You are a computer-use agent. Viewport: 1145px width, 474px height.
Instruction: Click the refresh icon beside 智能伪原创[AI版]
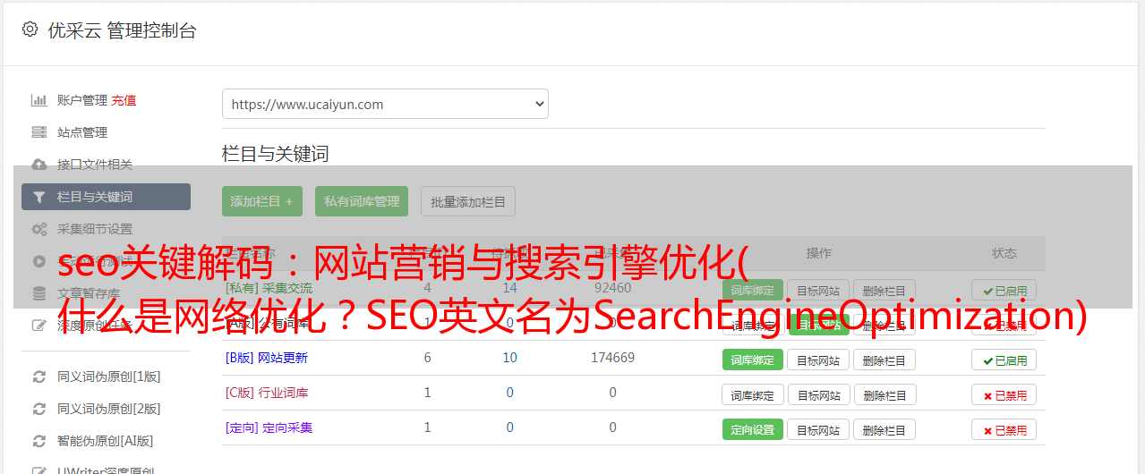pos(39,441)
